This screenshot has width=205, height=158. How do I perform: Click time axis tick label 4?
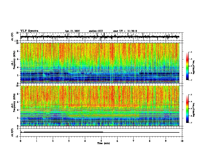(x=85, y=141)
